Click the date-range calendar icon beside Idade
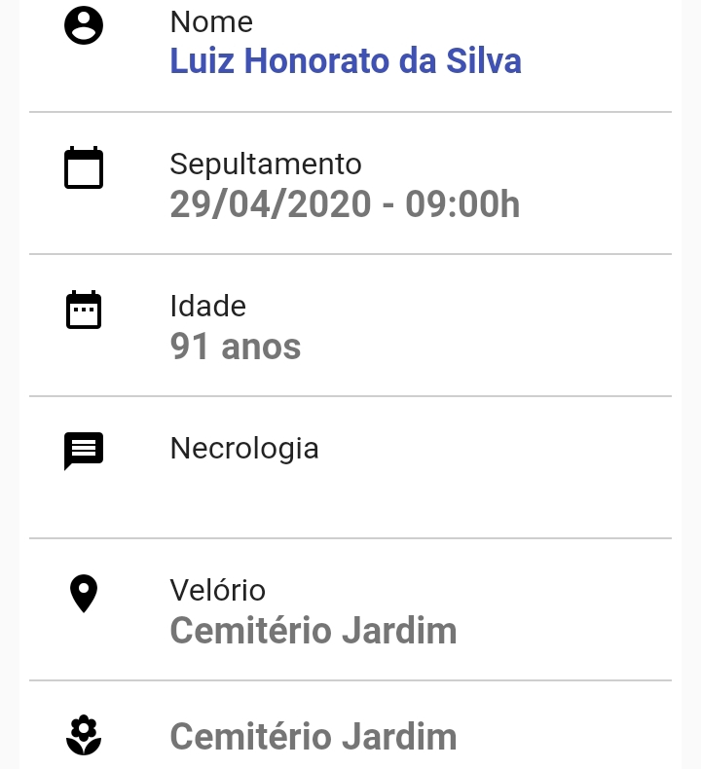701x769 pixels. (84, 310)
